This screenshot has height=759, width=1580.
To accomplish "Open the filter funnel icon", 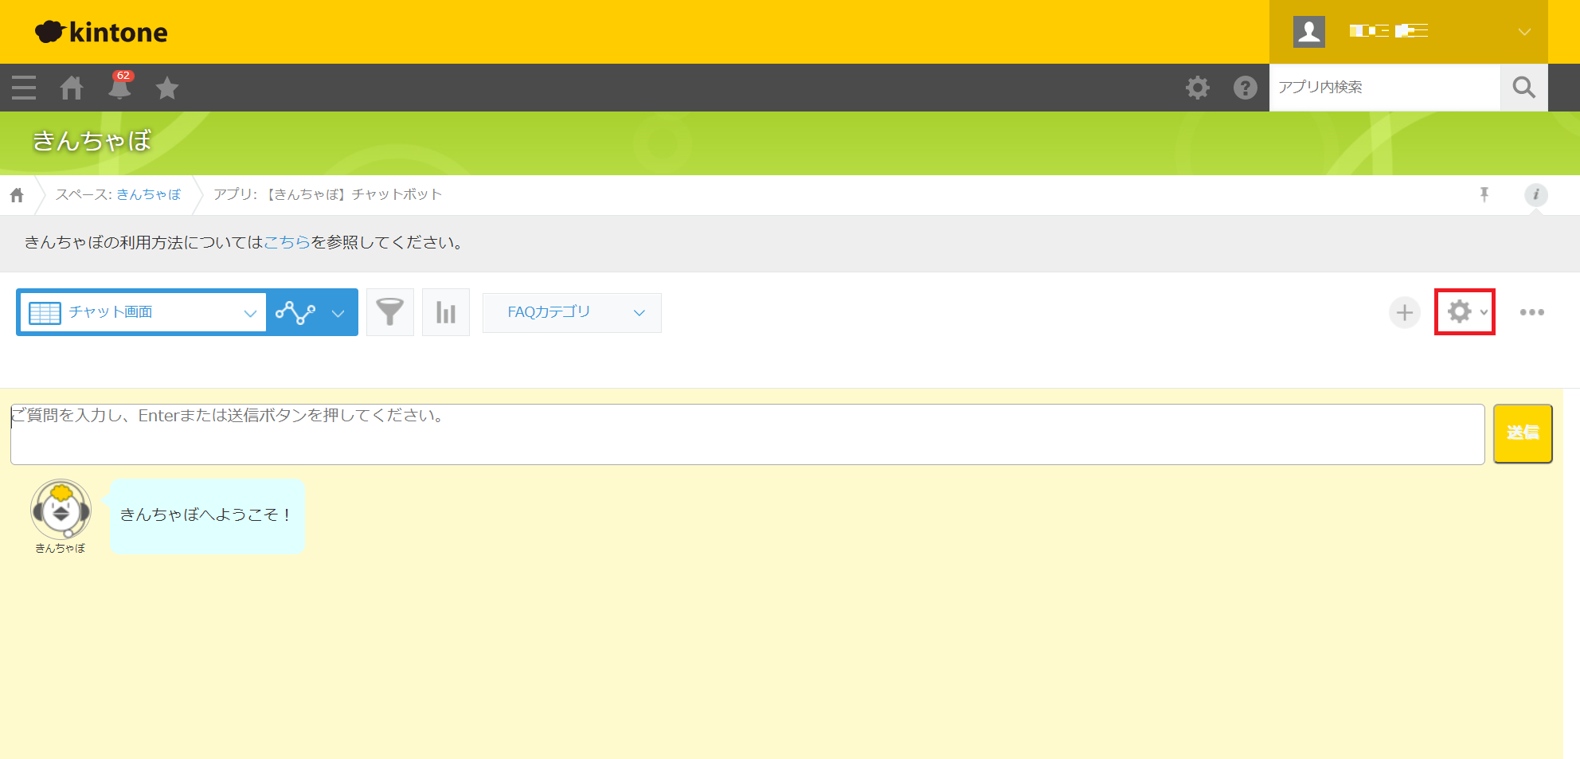I will point(389,312).
